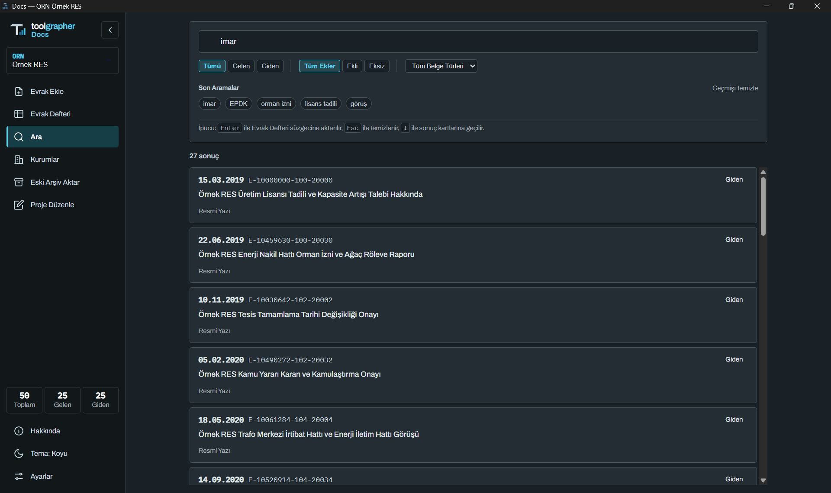Image resolution: width=831 pixels, height=493 pixels.
Task: Click the Evrak Ekle document-plus icon
Action: [19, 91]
